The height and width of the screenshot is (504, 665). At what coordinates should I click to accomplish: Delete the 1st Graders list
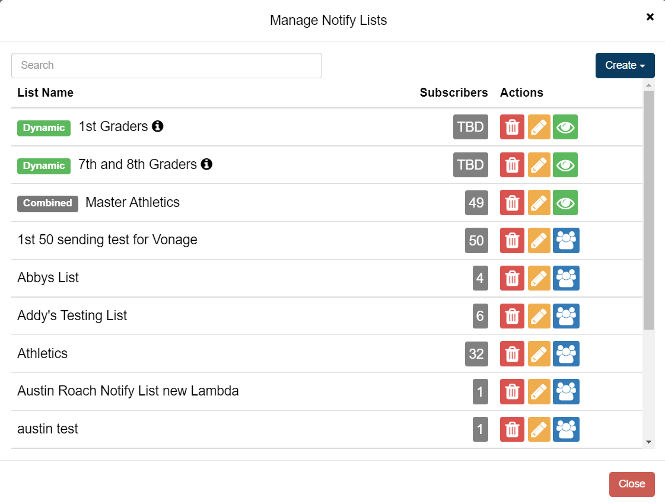512,127
